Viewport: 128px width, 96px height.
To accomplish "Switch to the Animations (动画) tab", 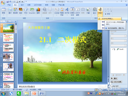I will pos(29,5).
